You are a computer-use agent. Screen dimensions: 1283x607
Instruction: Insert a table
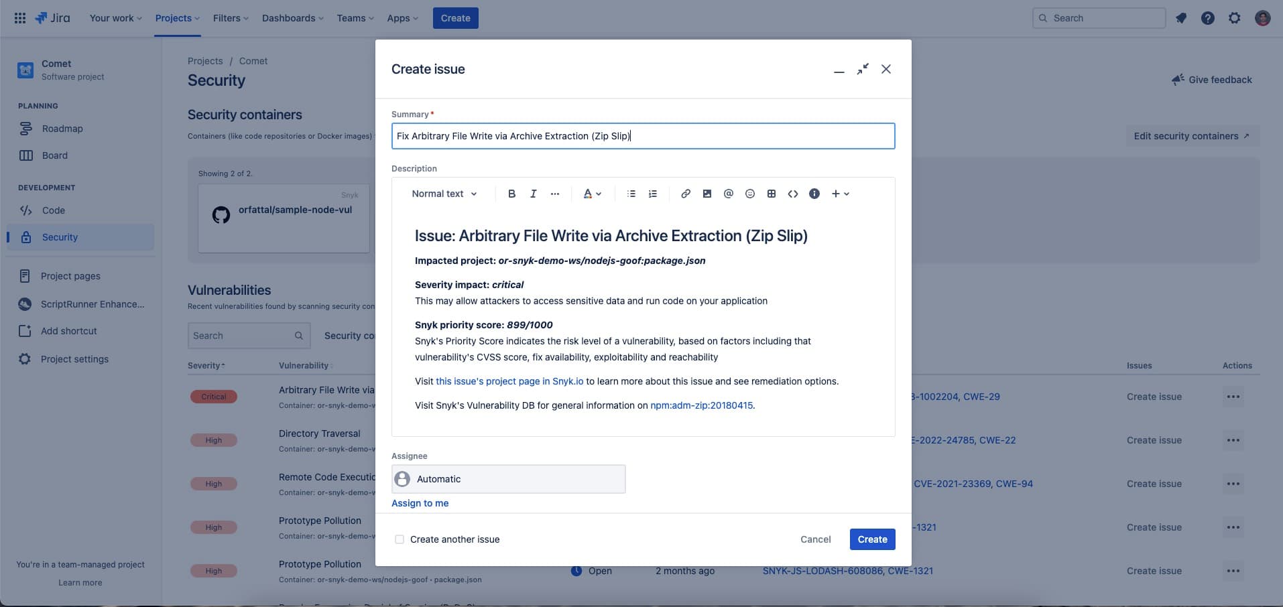[x=772, y=194]
